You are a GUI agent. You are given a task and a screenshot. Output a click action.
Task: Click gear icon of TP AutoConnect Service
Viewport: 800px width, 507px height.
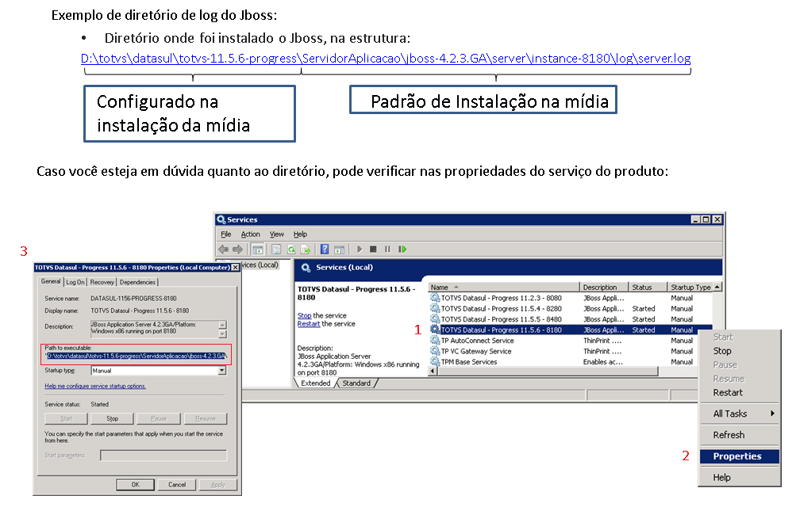pos(435,341)
